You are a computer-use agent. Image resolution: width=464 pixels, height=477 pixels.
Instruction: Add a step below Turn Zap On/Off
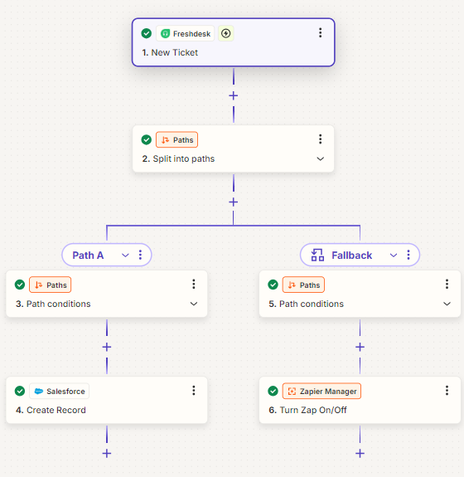click(360, 454)
